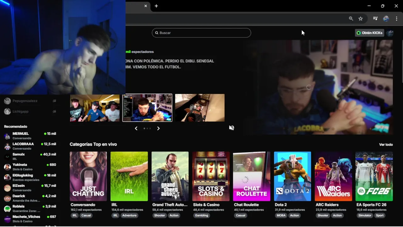Go to previous featured stream
403x227 pixels.
[136, 128]
